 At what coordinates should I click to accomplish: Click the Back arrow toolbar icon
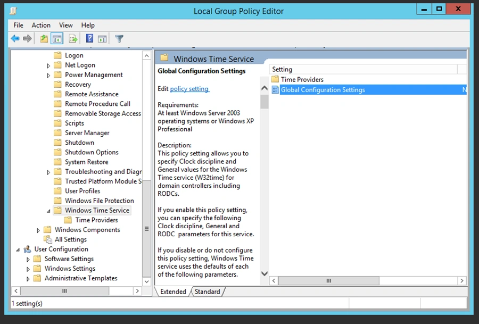(15, 38)
